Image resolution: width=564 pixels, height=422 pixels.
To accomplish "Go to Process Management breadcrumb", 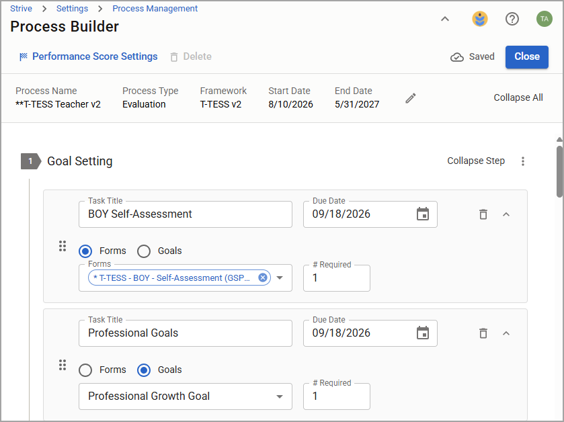I will pyautogui.click(x=155, y=8).
